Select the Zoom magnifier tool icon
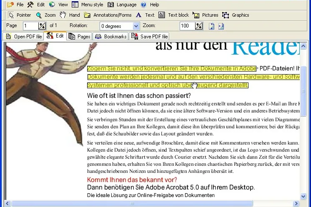 (39, 15)
